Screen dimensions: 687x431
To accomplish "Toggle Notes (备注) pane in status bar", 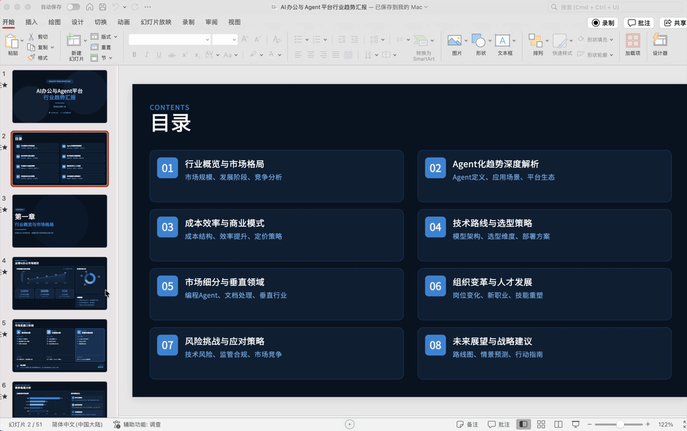I will pos(467,425).
